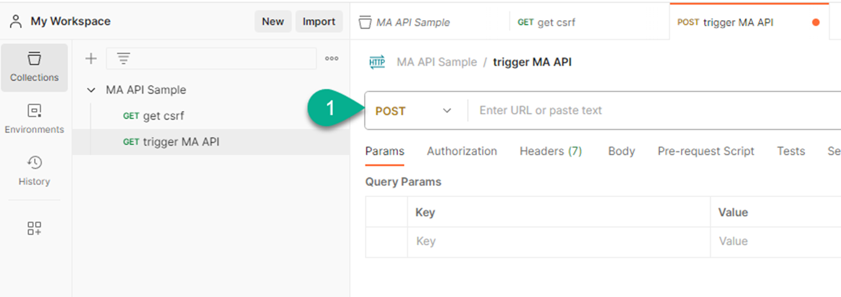Click the unsaved dot on the trigger MA API tab
841x297 pixels.
click(x=815, y=23)
